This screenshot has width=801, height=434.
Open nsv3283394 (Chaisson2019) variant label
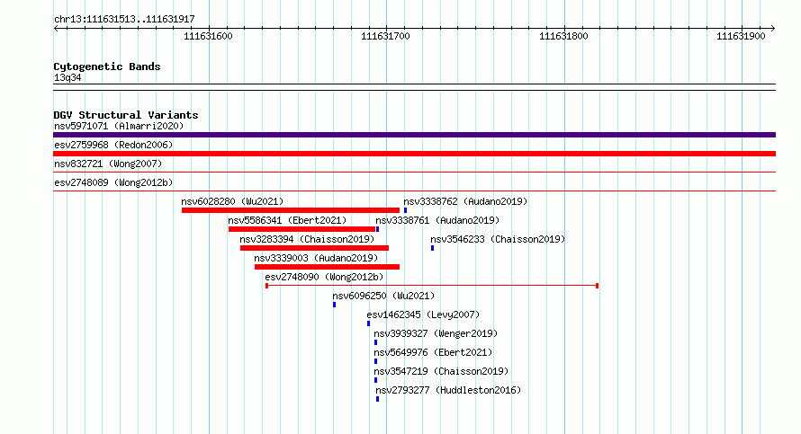click(307, 239)
